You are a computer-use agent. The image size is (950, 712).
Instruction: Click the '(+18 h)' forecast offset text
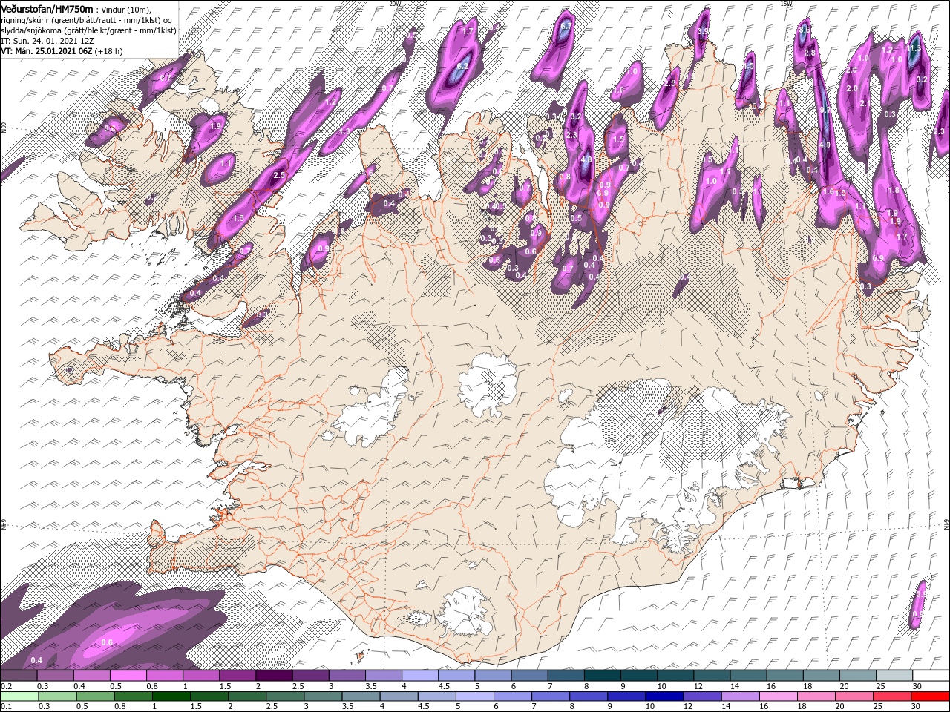click(x=109, y=51)
